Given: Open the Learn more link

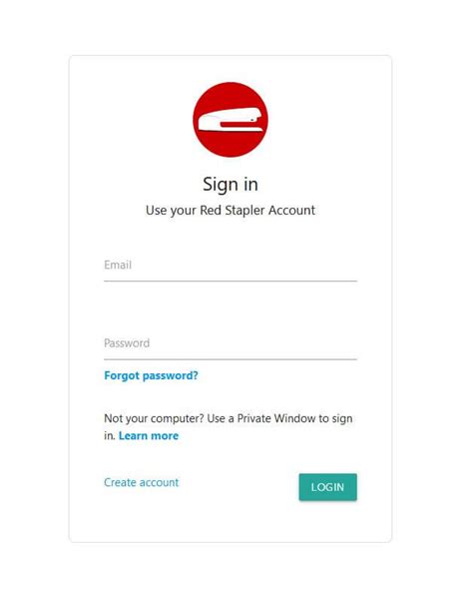Looking at the screenshot, I should 149,435.
